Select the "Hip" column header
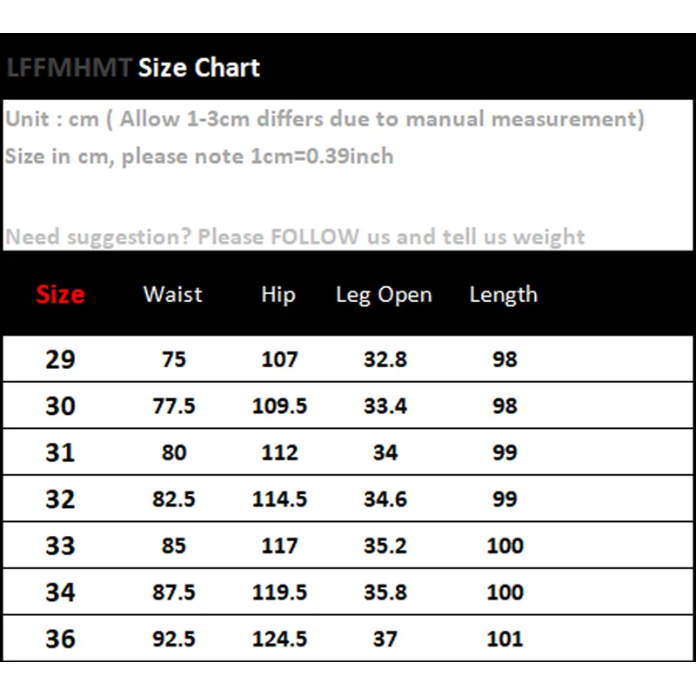The width and height of the screenshot is (696, 696). (x=278, y=295)
